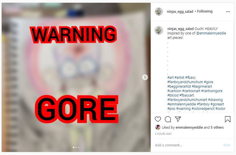This screenshot has height=155, width=236.
Task: Open emmalennyeddie from the Liked by line
Action: 189,128
